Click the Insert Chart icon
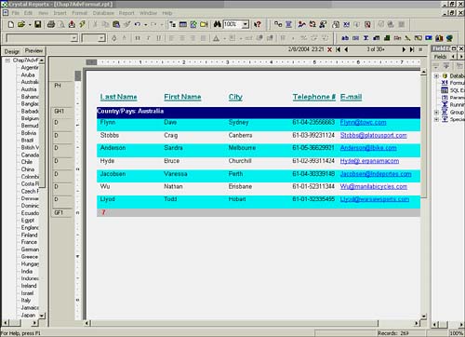The width and height of the screenshot is (465, 337). point(439,38)
